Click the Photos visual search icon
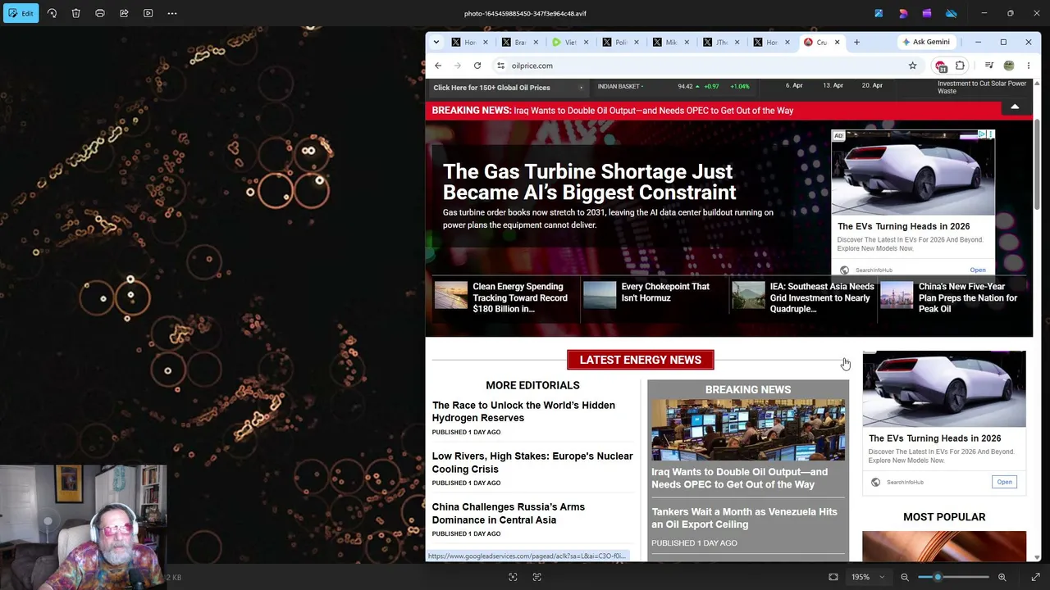The height and width of the screenshot is (590, 1050). pyautogui.click(x=513, y=577)
